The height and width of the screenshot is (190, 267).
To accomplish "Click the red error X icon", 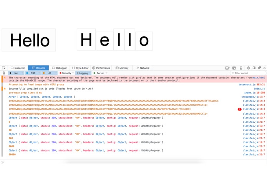I will 5,78.
